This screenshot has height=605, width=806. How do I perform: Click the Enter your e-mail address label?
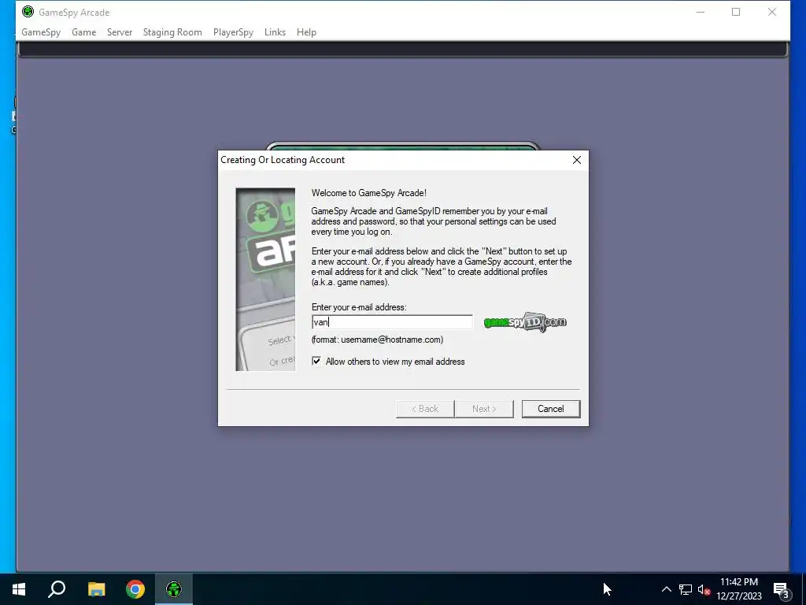click(359, 307)
